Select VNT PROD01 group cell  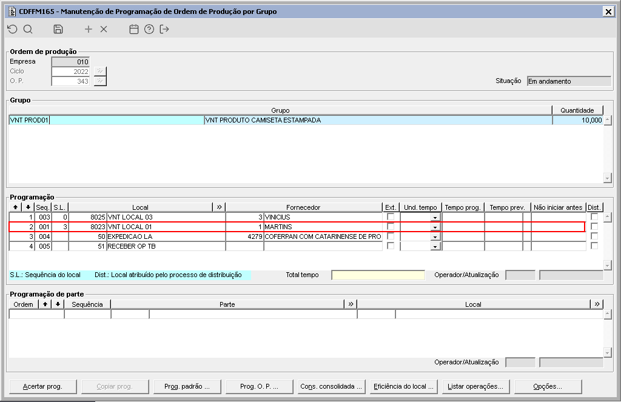(107, 120)
